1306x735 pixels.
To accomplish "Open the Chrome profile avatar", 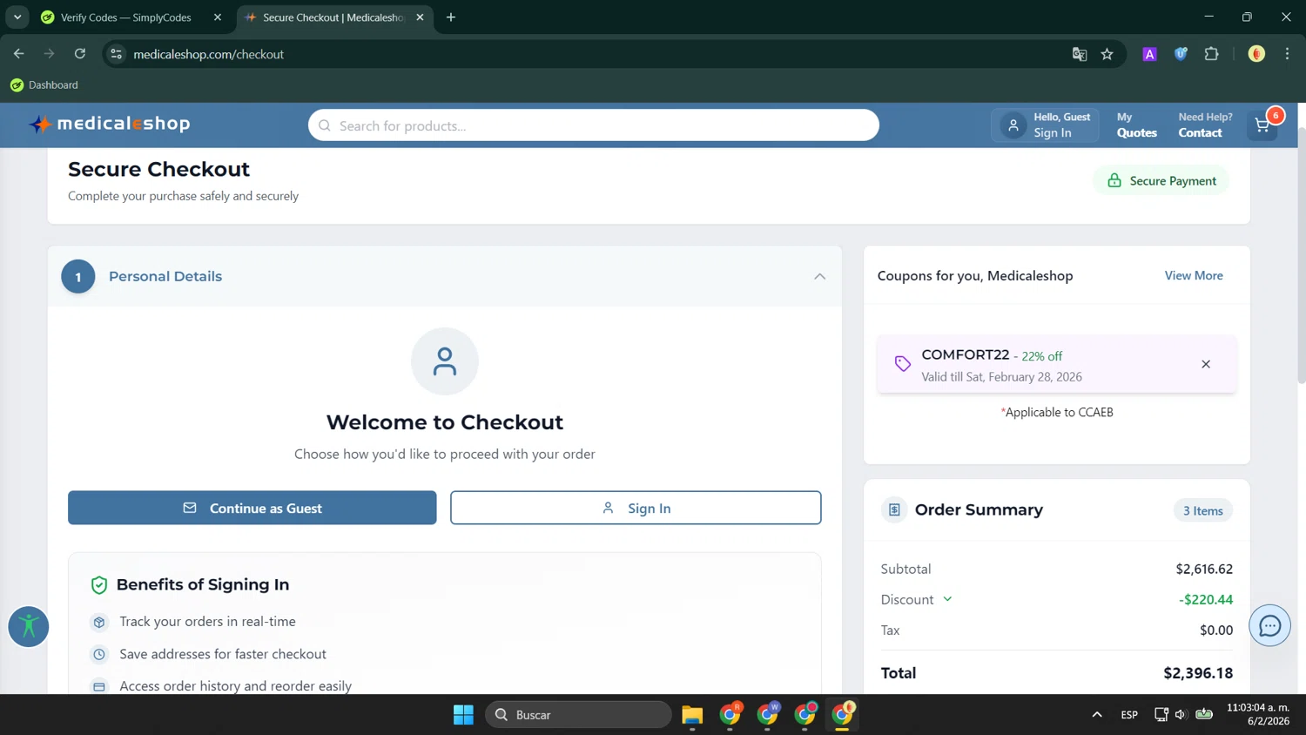I will pyautogui.click(x=1256, y=54).
